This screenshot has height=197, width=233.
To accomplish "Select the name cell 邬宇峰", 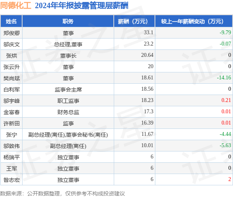I will 11,101.
